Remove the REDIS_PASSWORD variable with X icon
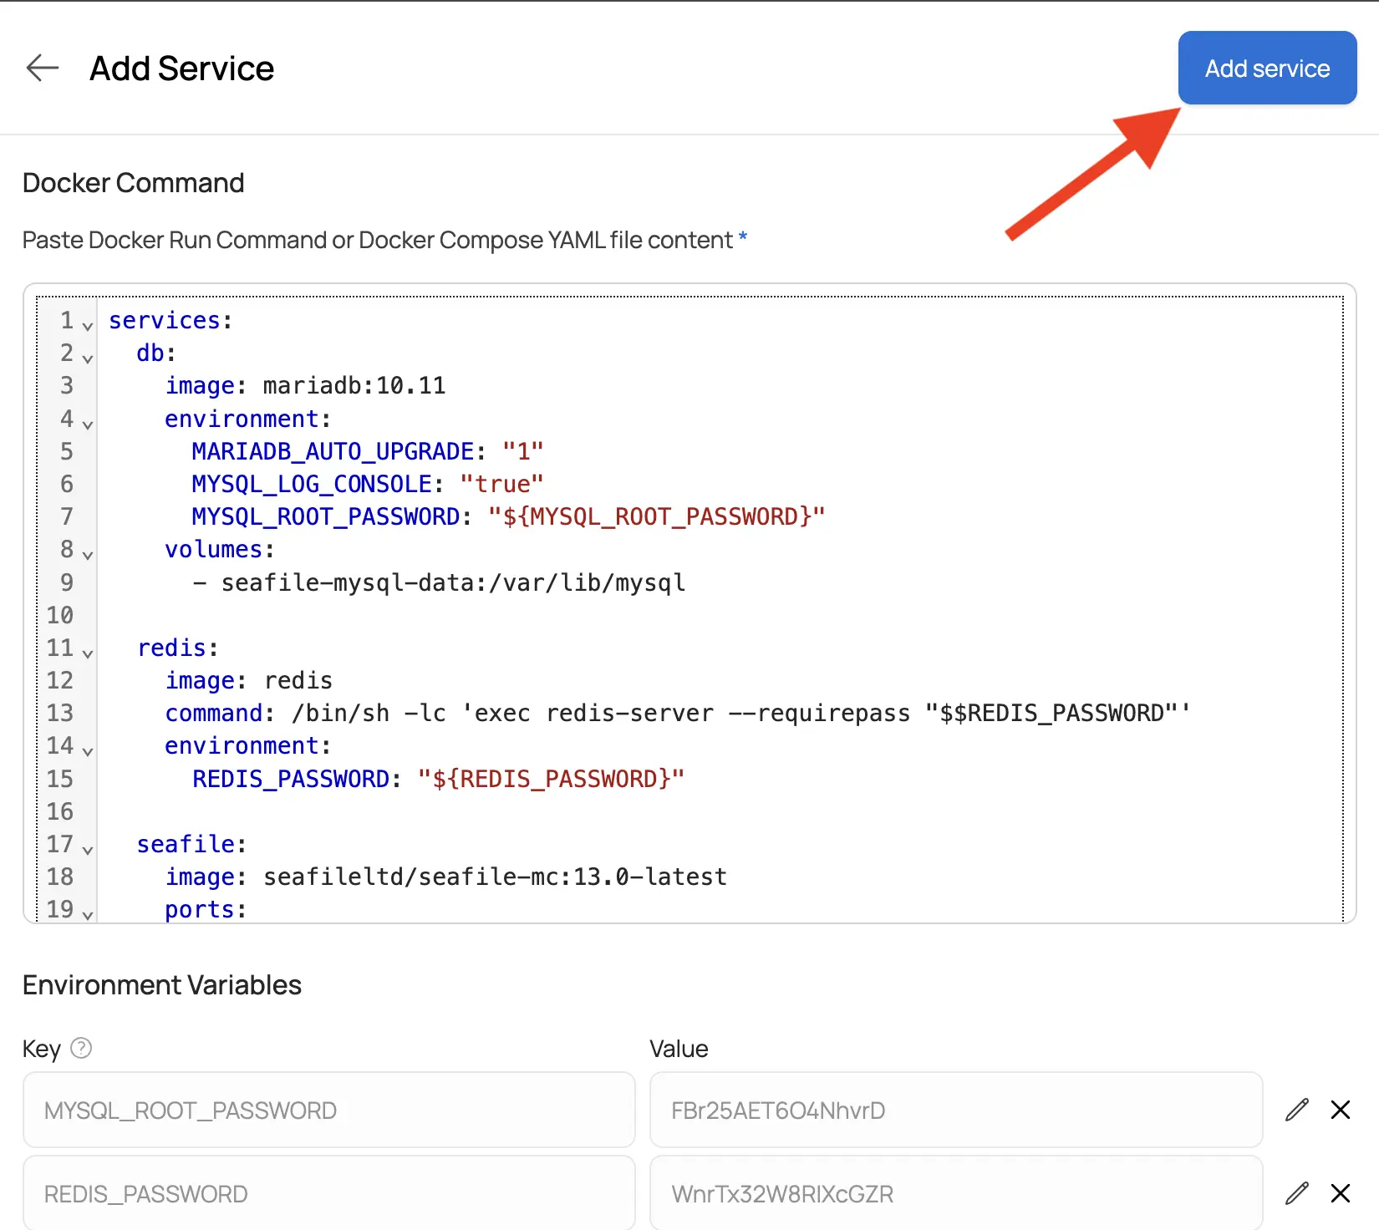The image size is (1379, 1230). pos(1341,1193)
